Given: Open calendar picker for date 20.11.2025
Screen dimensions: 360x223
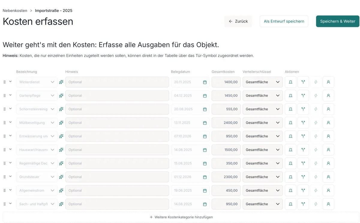Looking at the screenshot, I should click(205, 82).
